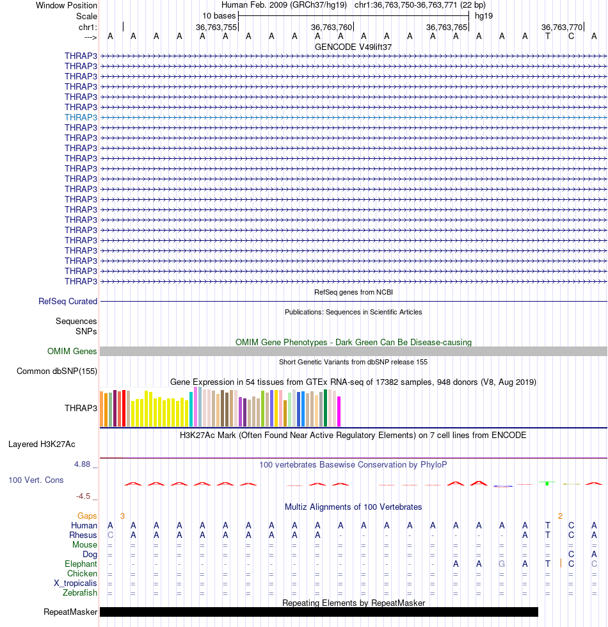Open Repeating Elements by RepeatMasker track title

coord(353,603)
